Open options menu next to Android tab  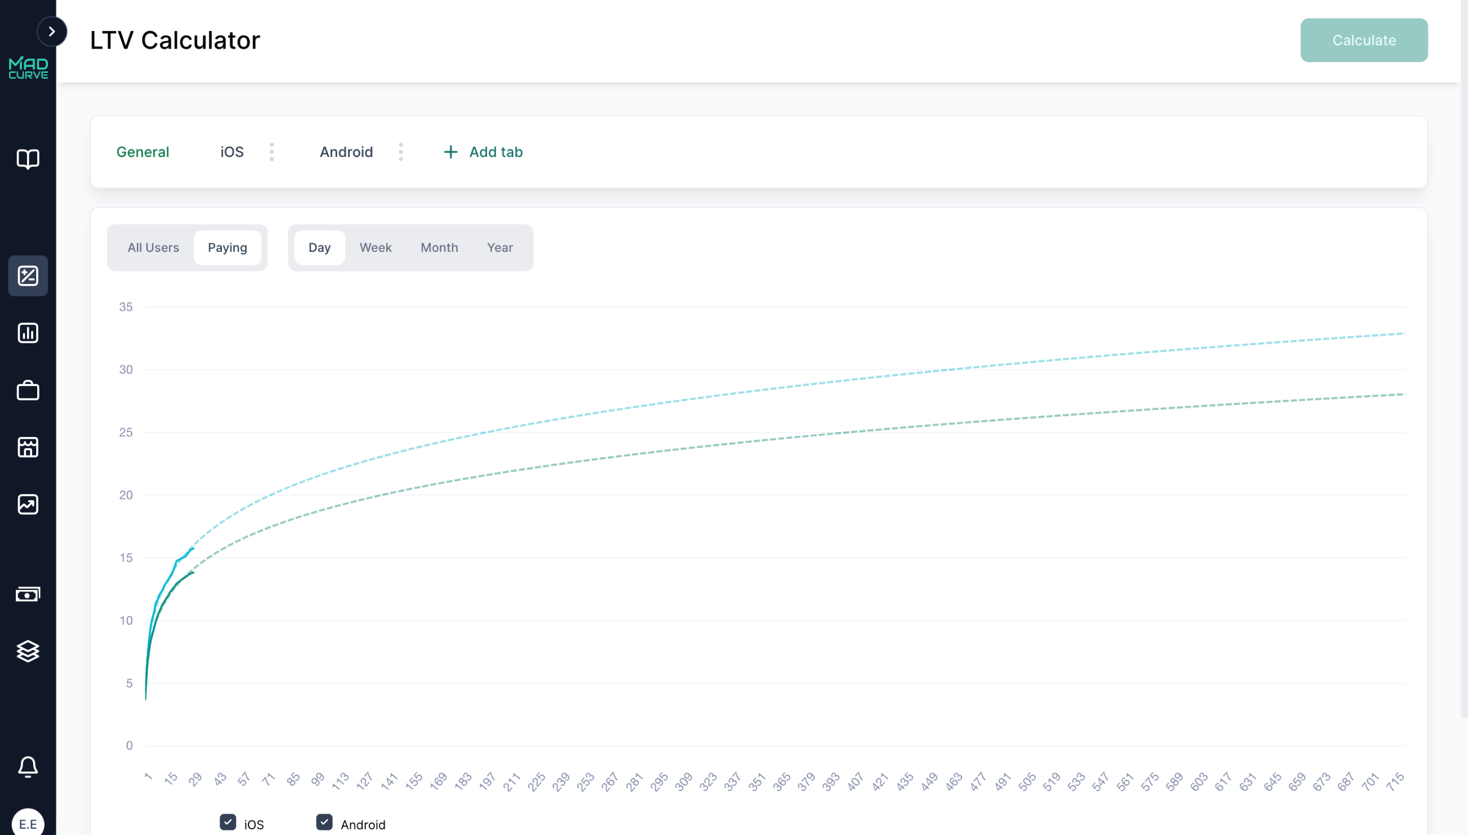click(x=401, y=152)
